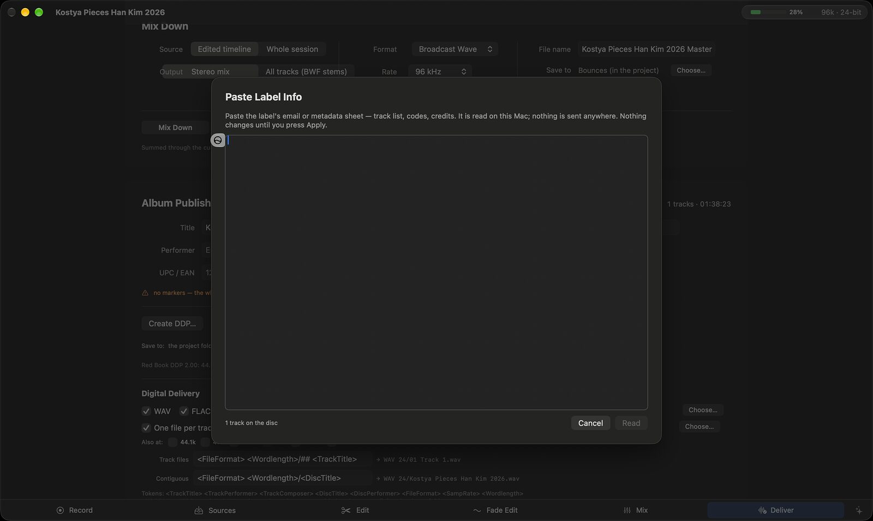The image size is (873, 521).
Task: Click 'Choose...' next to Save to Bounces
Action: pyautogui.click(x=691, y=70)
